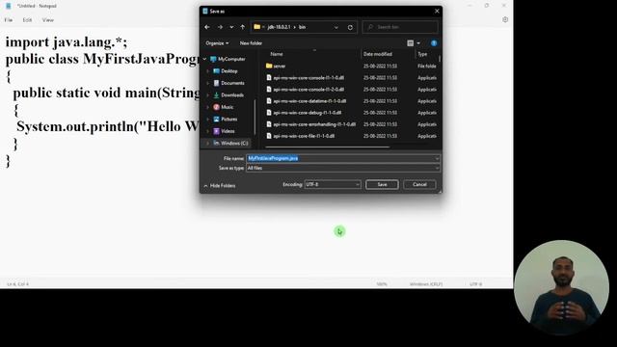Close the Save as dialog
The height and width of the screenshot is (347, 617).
click(437, 11)
